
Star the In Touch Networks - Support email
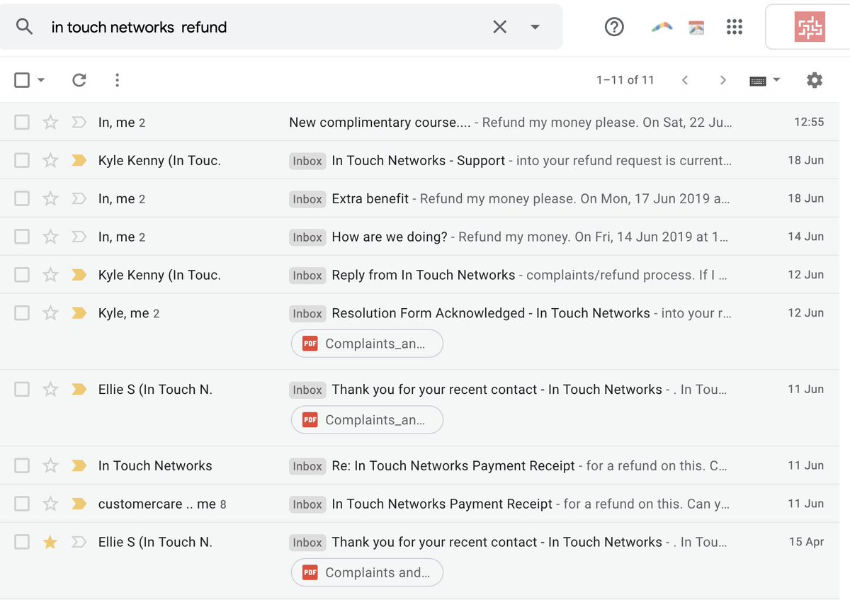point(50,161)
